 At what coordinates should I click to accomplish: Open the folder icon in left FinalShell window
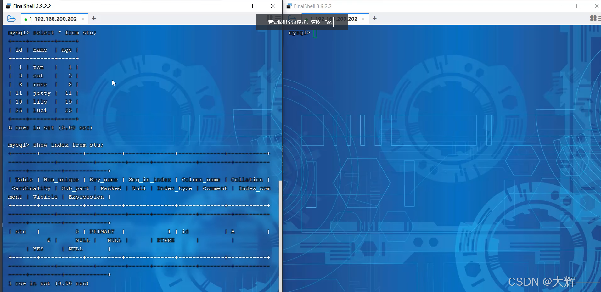pyautogui.click(x=11, y=19)
